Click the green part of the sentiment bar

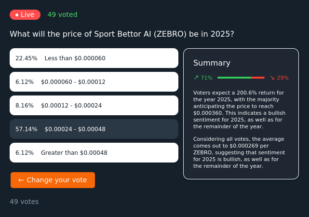(234, 78)
